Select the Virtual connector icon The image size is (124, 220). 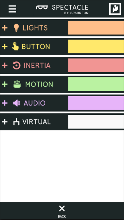(x=16, y=122)
